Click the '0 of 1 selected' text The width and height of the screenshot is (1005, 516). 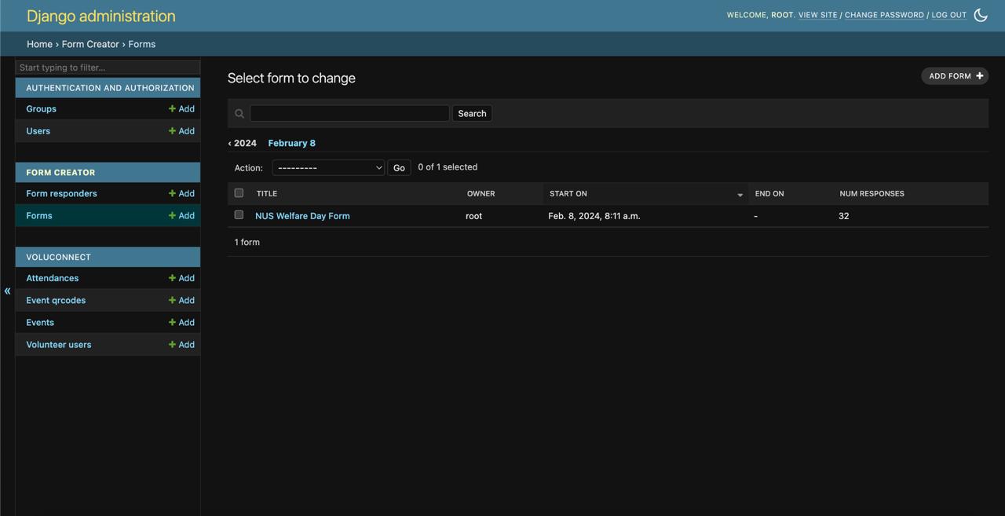(x=448, y=167)
